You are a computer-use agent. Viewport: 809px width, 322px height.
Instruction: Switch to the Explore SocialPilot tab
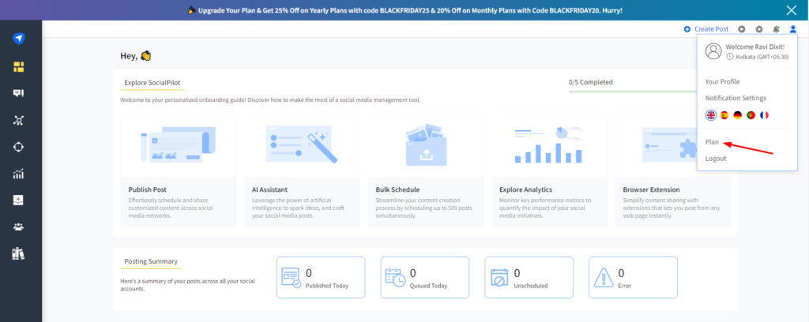[x=152, y=83]
